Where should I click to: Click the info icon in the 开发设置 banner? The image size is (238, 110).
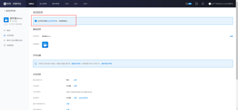36,64
